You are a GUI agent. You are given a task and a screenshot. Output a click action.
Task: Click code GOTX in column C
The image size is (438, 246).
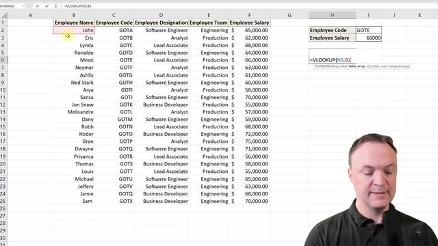click(x=114, y=201)
